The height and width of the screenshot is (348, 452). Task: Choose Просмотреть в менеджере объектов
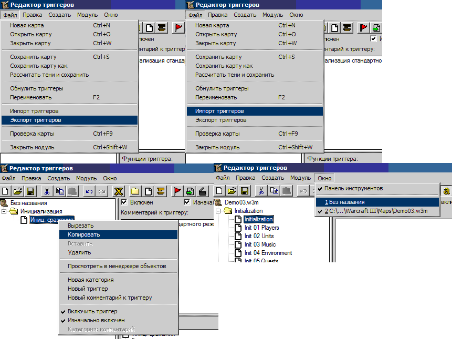pos(117,266)
